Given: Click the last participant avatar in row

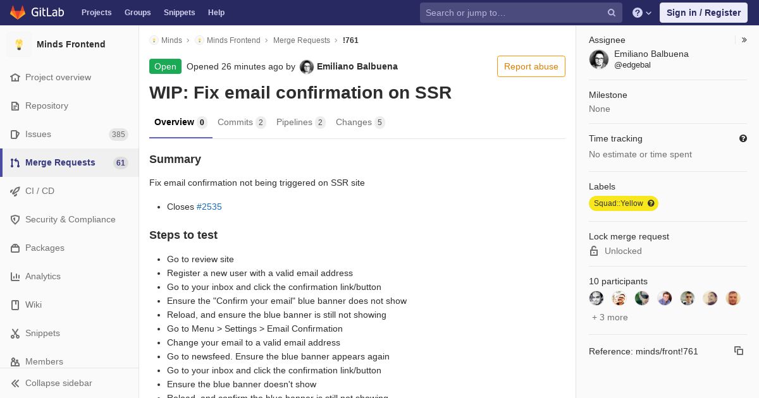Looking at the screenshot, I should point(733,298).
